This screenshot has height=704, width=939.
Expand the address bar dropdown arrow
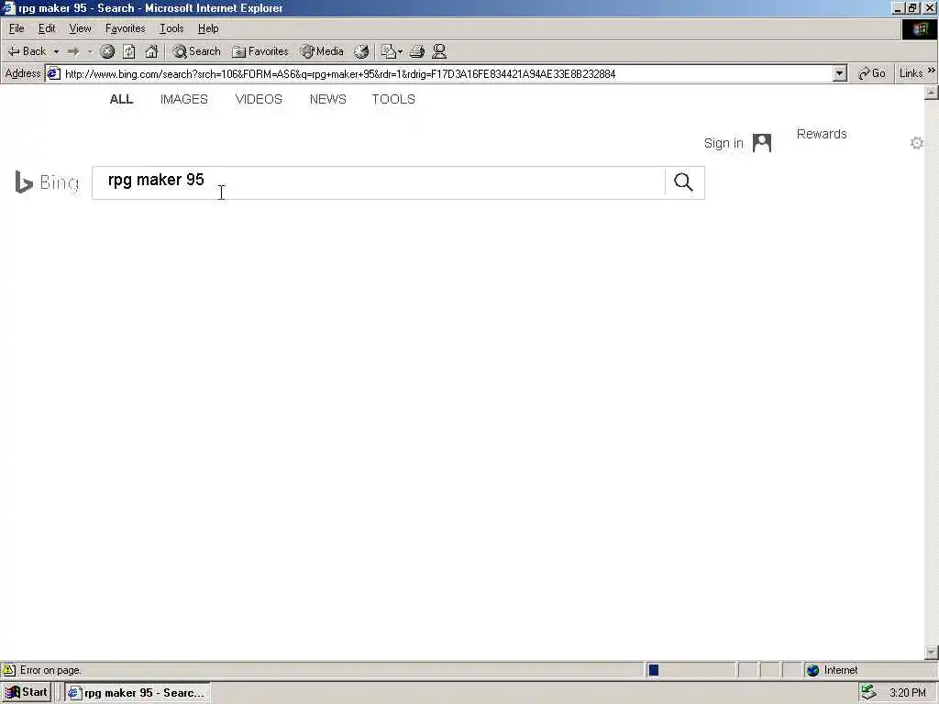pos(840,73)
